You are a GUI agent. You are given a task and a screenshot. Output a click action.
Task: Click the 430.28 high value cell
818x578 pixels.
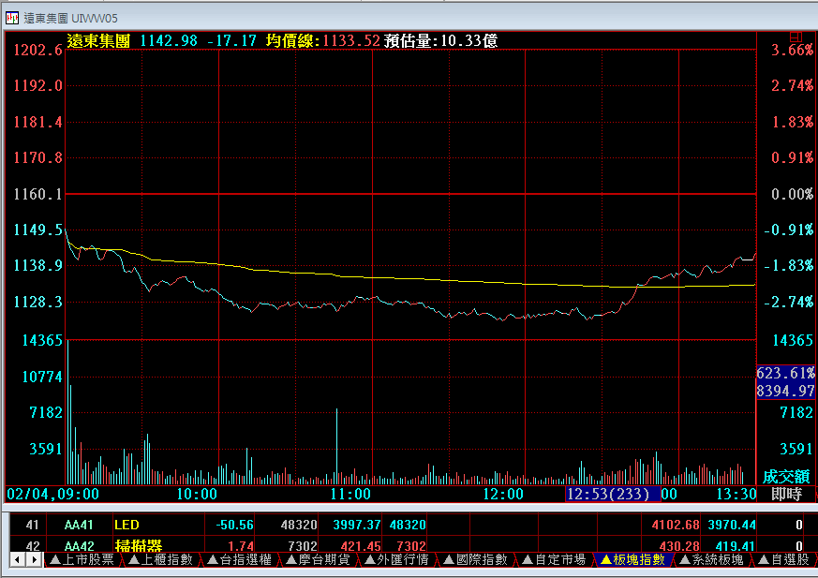[x=678, y=546]
